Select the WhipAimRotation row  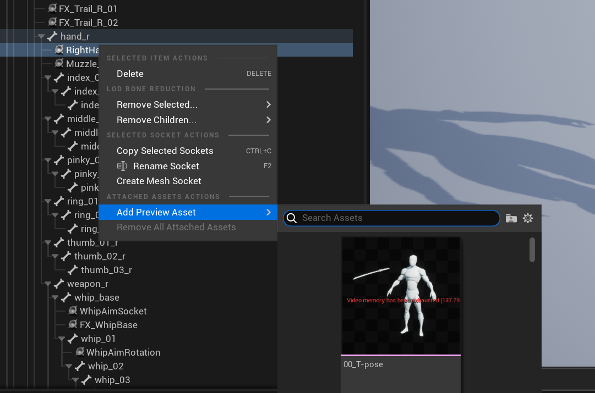click(x=123, y=352)
